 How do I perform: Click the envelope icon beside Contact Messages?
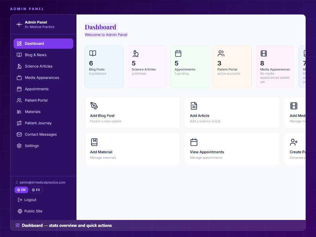pos(19,134)
